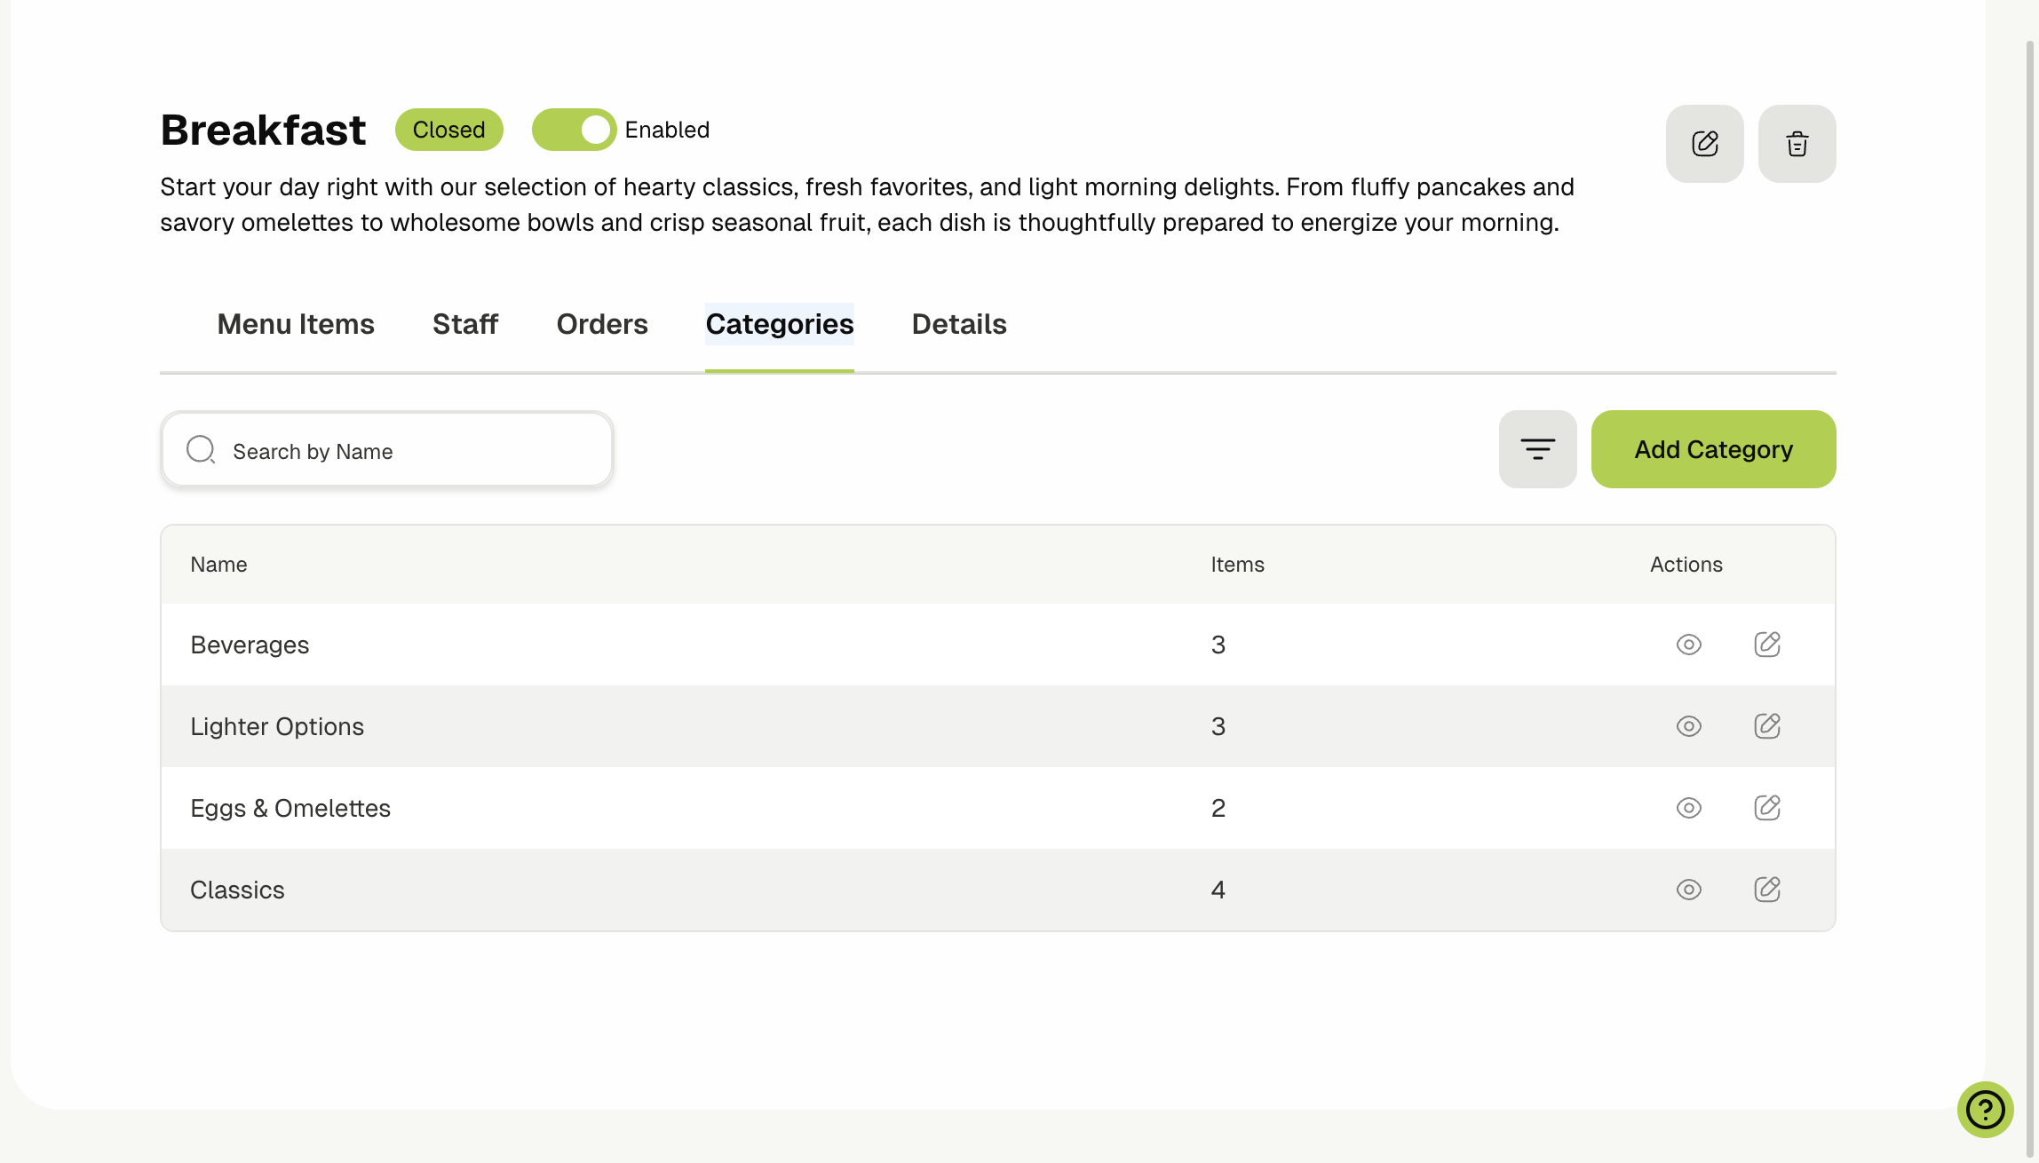The width and height of the screenshot is (2039, 1163).
Task: Show preview of the Beverages category
Action: (x=1688, y=645)
